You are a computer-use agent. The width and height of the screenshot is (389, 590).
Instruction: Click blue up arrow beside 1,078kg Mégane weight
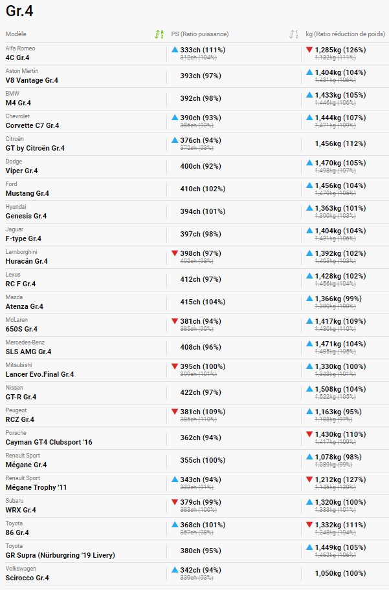tap(309, 456)
